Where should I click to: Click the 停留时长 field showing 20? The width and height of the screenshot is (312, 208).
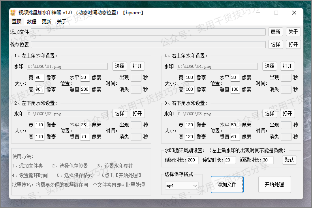click(x=230, y=160)
